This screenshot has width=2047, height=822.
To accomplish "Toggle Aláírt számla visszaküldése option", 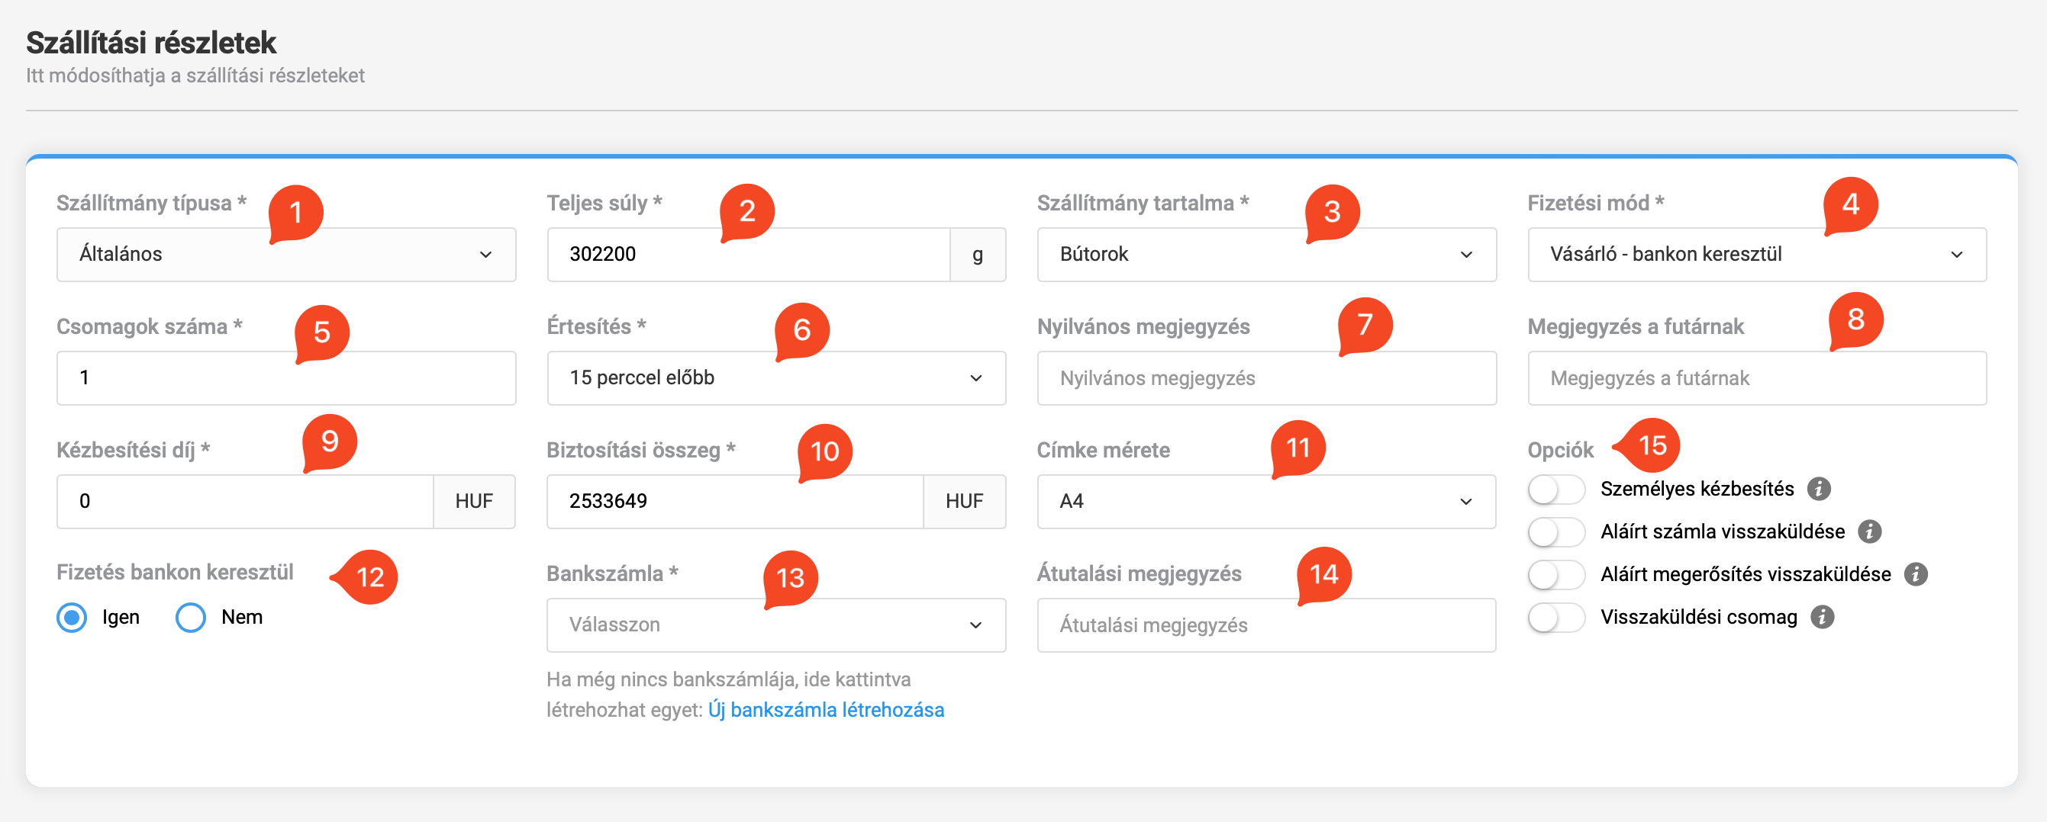I will pos(1555,532).
